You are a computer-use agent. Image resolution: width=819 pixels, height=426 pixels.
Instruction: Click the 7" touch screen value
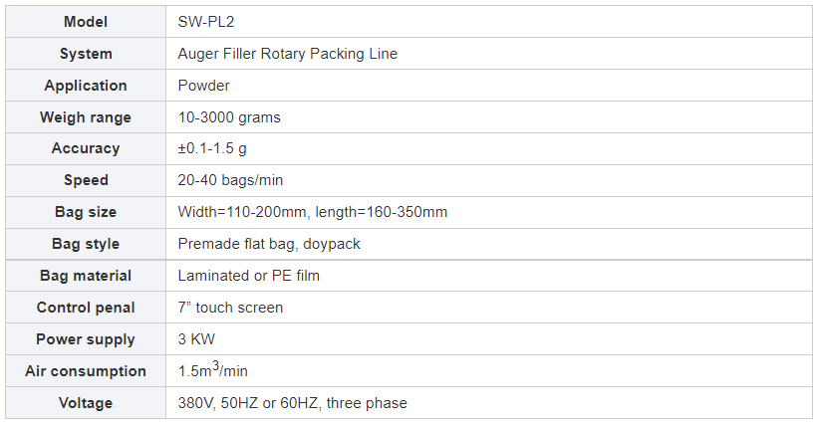pyautogui.click(x=230, y=308)
